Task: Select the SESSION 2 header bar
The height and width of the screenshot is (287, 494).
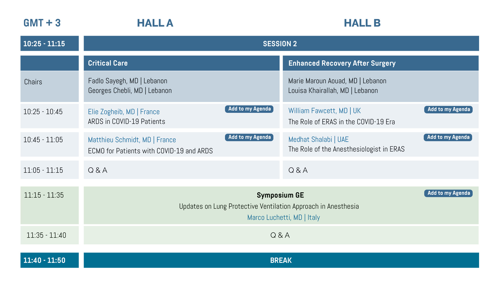Action: (x=281, y=44)
